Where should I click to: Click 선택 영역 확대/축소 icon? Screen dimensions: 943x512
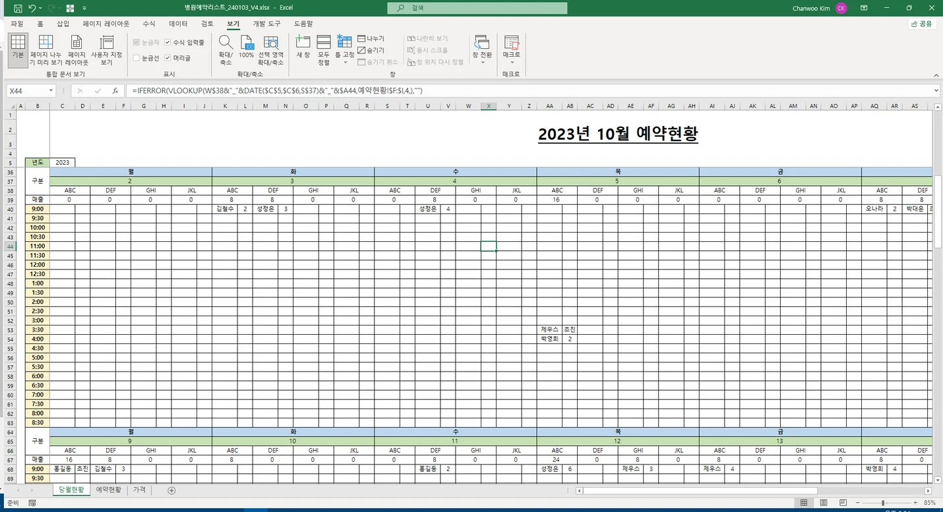tap(270, 51)
